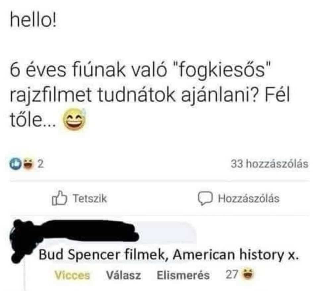The width and height of the screenshot is (318, 291).
Task: Click the post text mentioning 'fogkiesős' rajzfilmet
Action: point(150,83)
